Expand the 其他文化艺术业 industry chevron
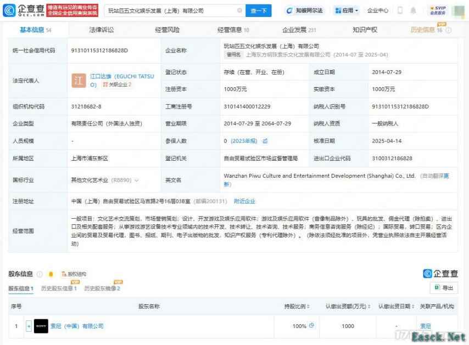Image resolution: width=469 pixels, height=345 pixels. tap(137, 180)
